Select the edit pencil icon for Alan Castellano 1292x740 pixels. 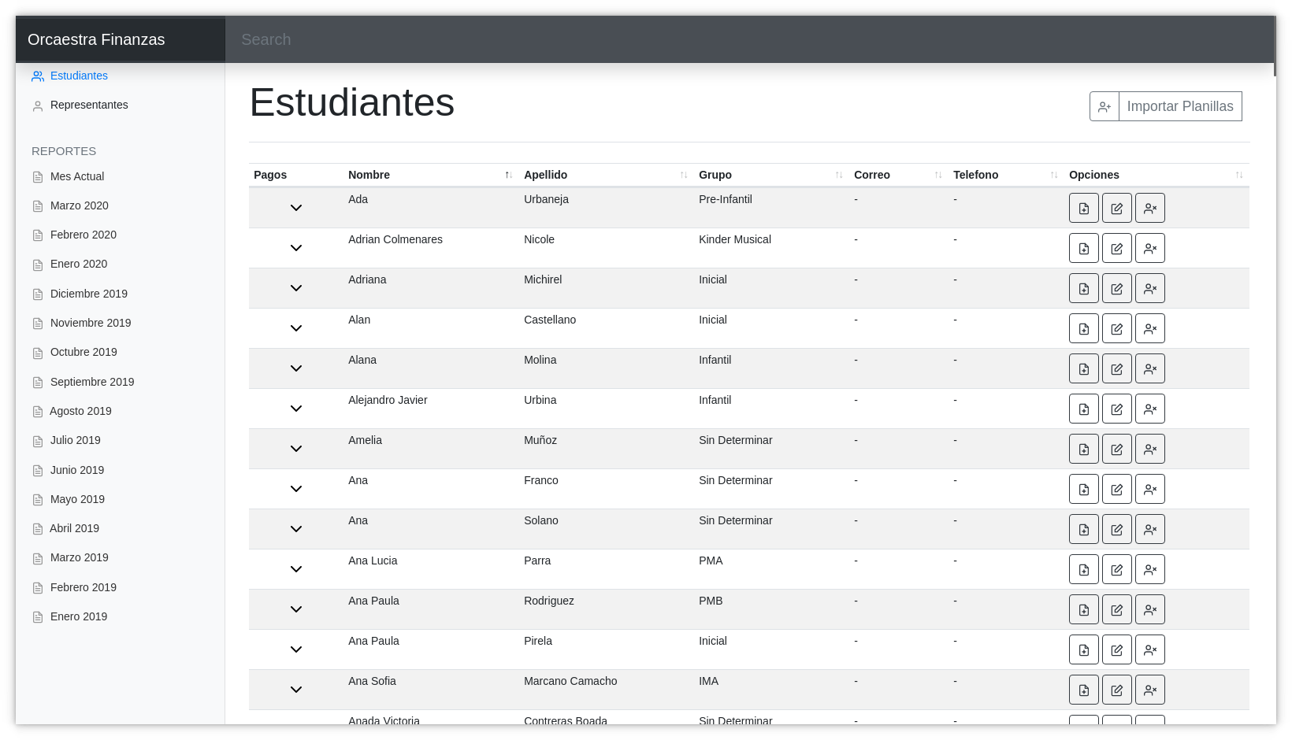(1116, 328)
